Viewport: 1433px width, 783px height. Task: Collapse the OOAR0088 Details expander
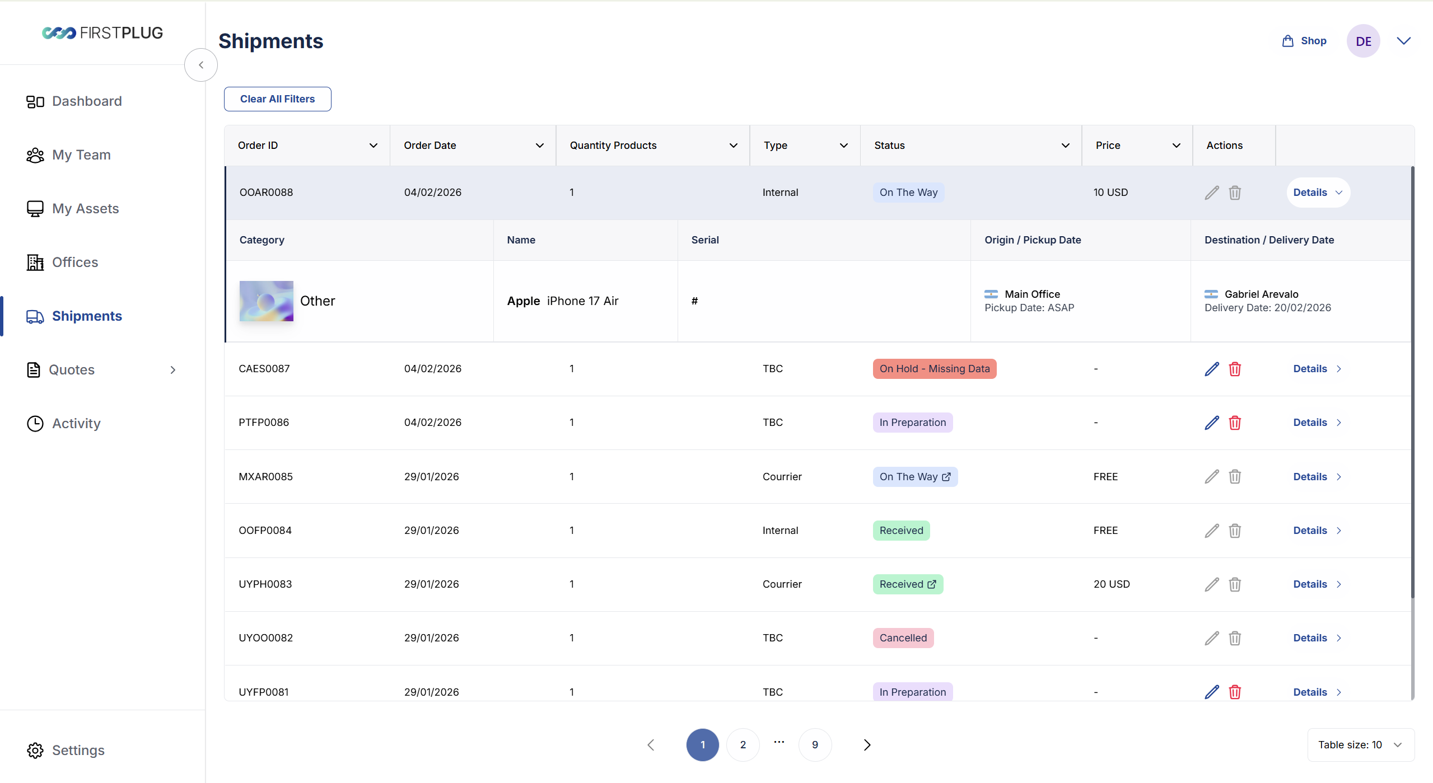[1318, 193]
